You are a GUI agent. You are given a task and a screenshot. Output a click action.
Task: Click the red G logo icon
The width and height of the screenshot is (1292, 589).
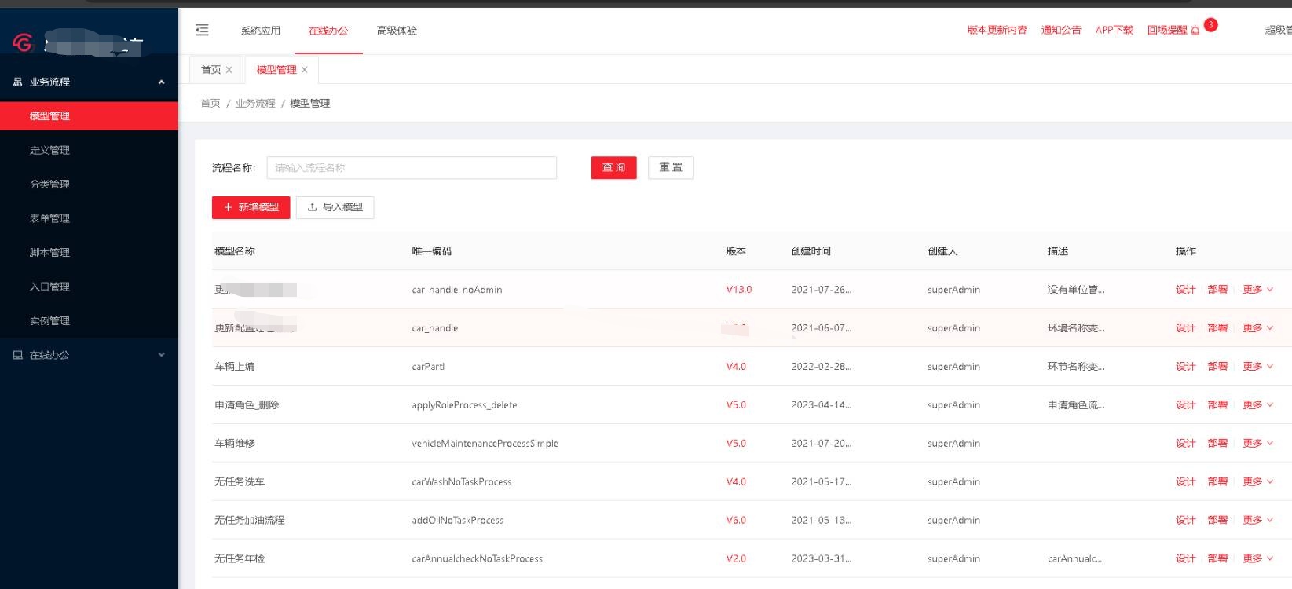(x=23, y=42)
